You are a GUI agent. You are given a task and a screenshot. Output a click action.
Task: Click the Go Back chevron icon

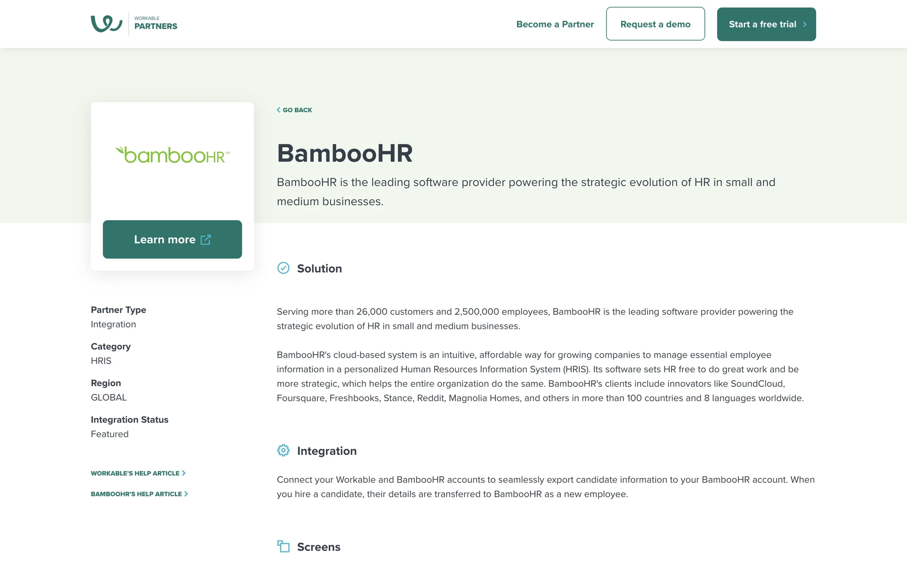279,110
